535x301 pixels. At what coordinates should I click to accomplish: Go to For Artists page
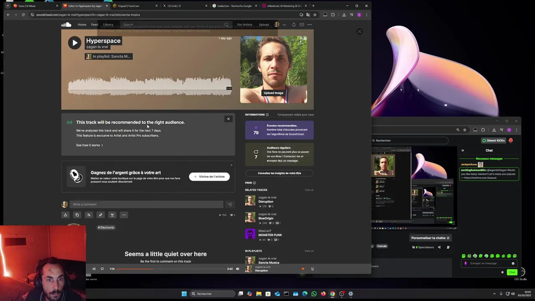coord(245,25)
